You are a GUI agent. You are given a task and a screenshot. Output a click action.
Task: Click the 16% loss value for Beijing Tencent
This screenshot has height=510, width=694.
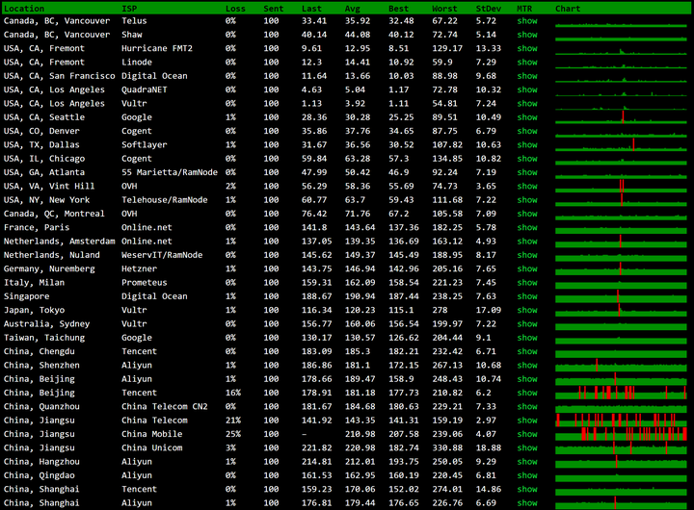pyautogui.click(x=233, y=393)
